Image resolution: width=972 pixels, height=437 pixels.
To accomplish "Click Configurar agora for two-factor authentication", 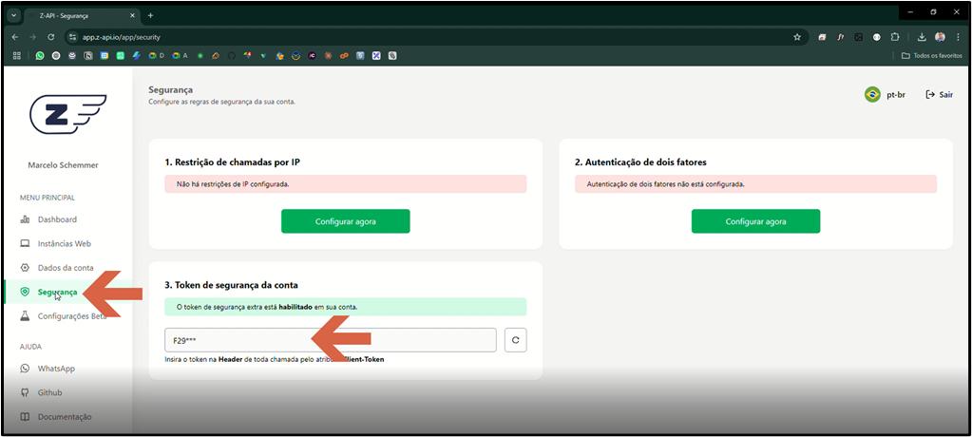I will [x=755, y=221].
